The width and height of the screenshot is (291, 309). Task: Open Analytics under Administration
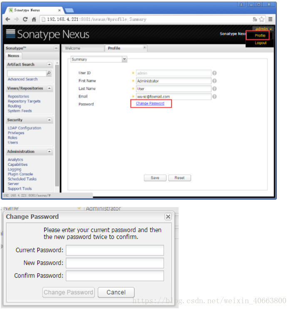click(15, 160)
